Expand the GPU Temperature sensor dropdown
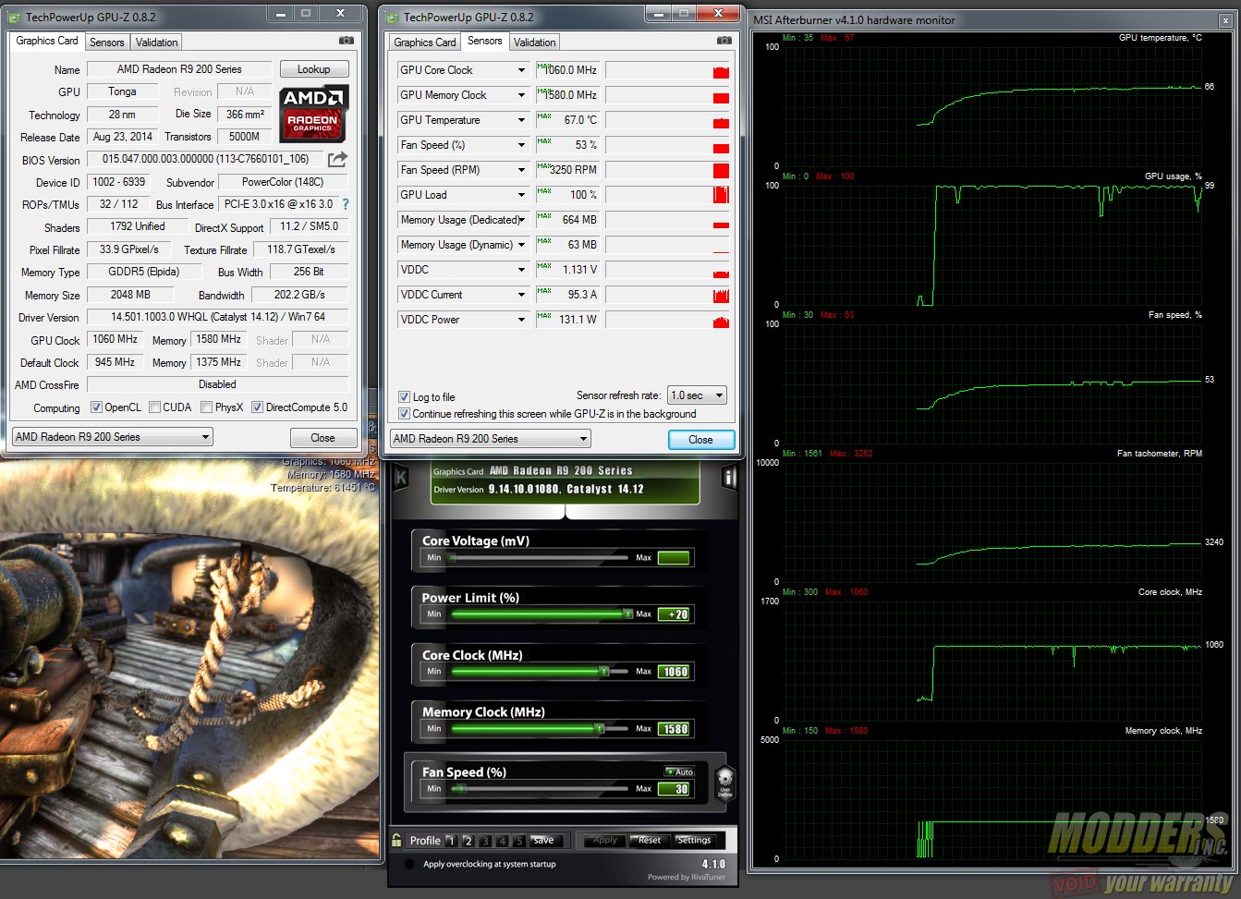Image resolution: width=1241 pixels, height=899 pixels. tap(521, 120)
